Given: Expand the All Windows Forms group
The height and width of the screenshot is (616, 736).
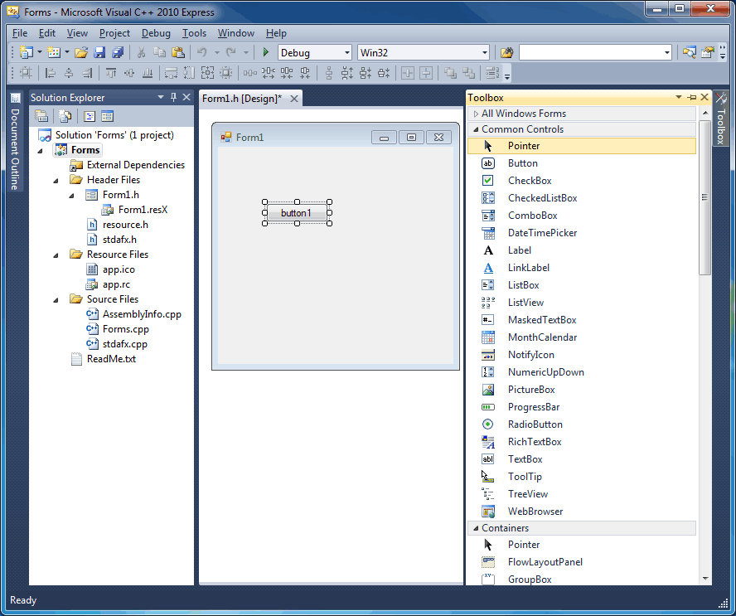Looking at the screenshot, I should click(x=476, y=114).
